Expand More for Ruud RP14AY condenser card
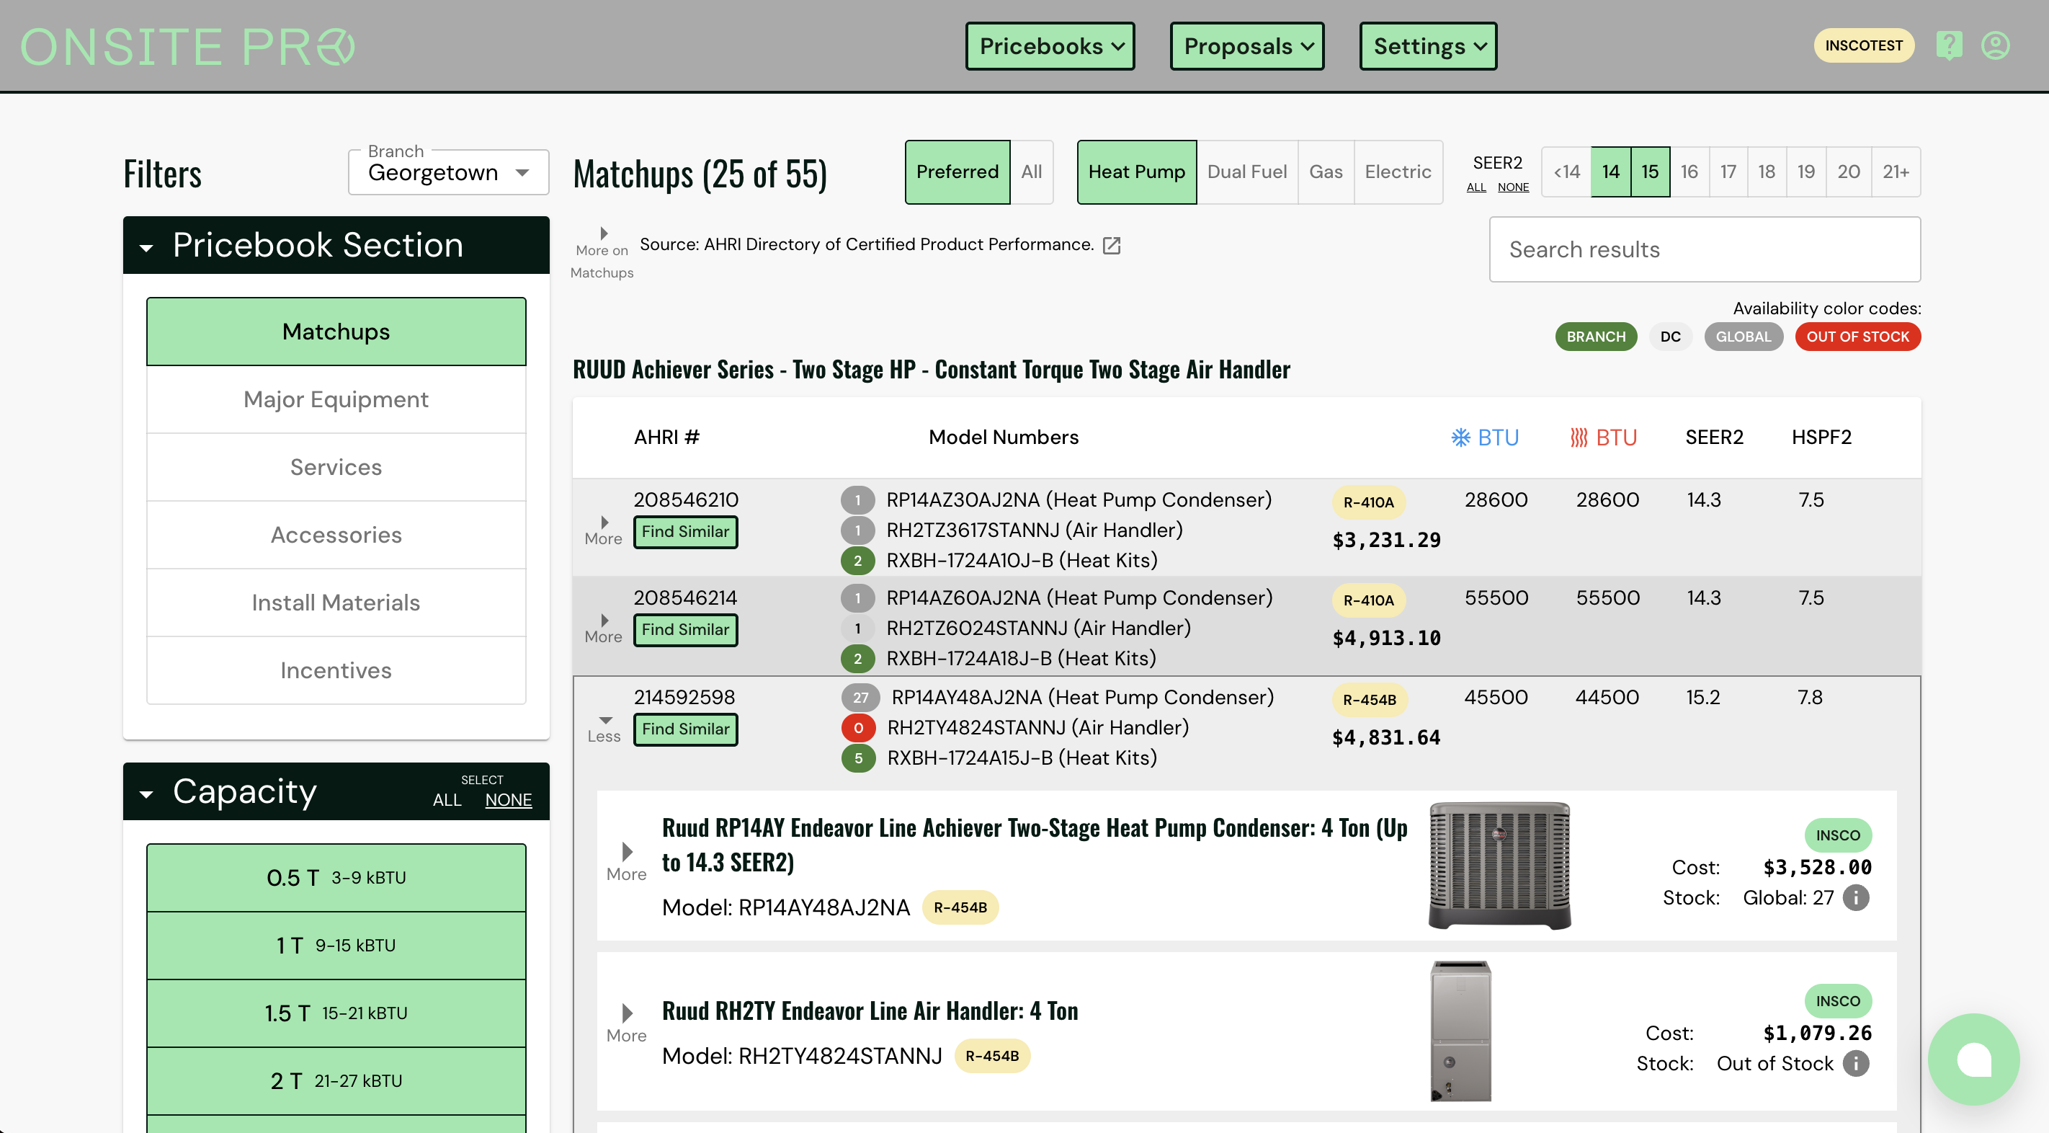This screenshot has height=1133, width=2049. pos(627,862)
